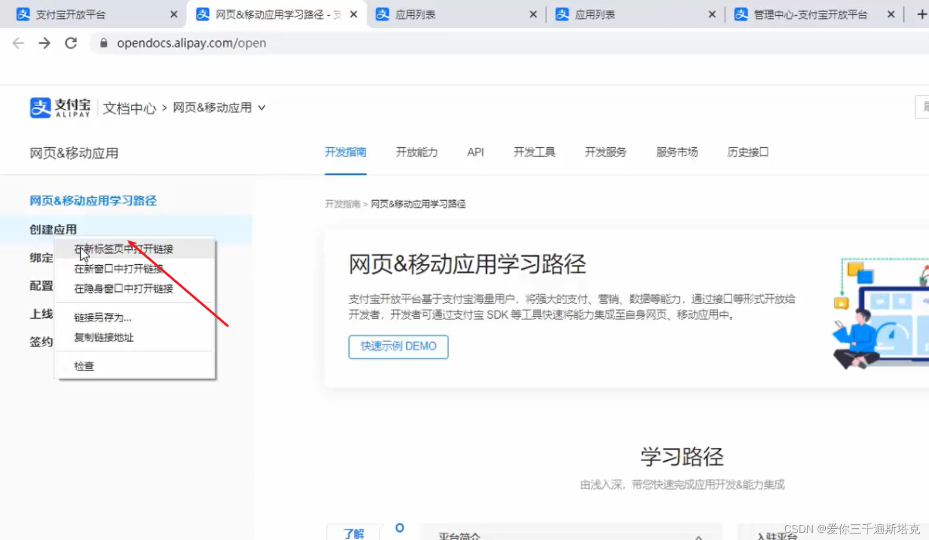The height and width of the screenshot is (540, 929).
Task: Click the 学习路径 heading
Action: (682, 457)
